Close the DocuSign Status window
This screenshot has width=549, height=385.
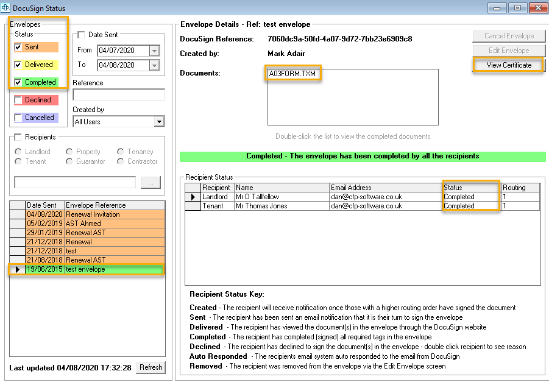pyautogui.click(x=539, y=8)
